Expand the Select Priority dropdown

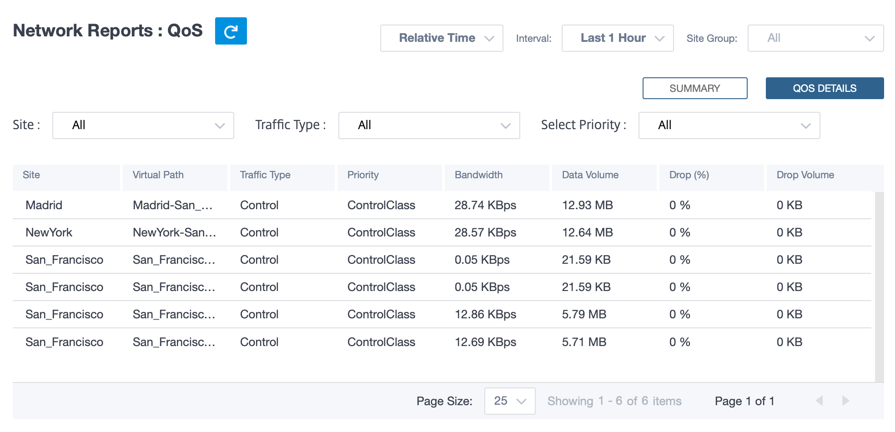(729, 126)
